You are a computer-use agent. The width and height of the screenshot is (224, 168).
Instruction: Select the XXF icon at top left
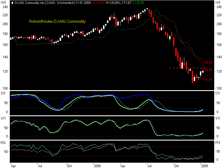(3, 3)
